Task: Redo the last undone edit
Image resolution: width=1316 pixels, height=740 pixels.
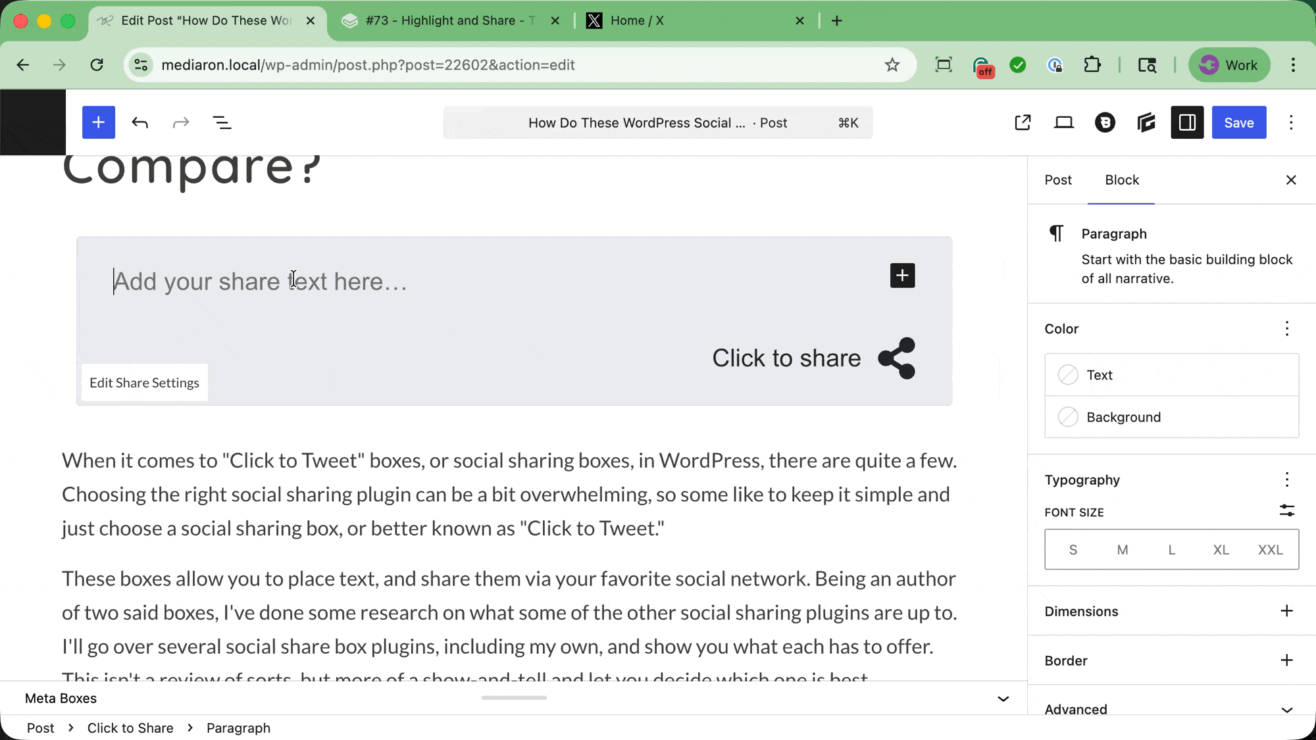Action: point(181,122)
